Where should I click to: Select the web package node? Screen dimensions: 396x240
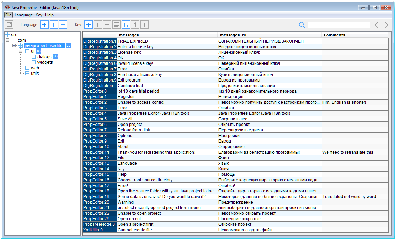click(x=35, y=68)
